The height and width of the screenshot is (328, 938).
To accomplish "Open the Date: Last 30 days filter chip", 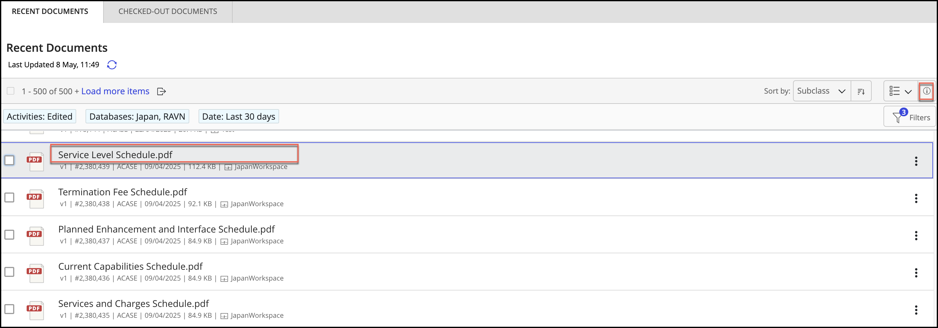I will pos(239,117).
